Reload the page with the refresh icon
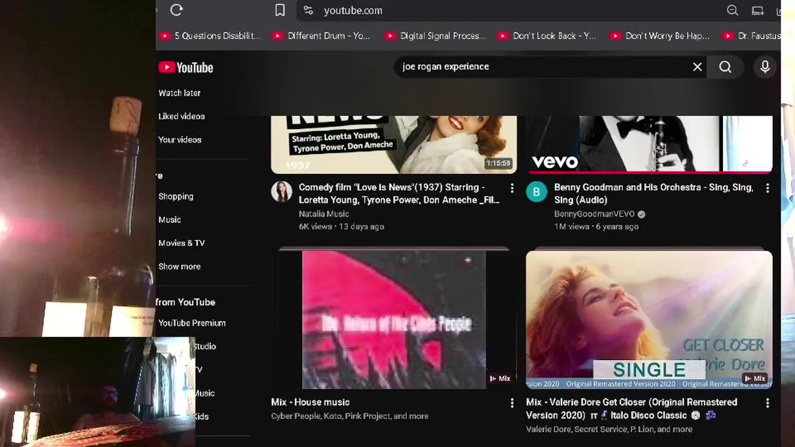The width and height of the screenshot is (795, 447). (176, 10)
